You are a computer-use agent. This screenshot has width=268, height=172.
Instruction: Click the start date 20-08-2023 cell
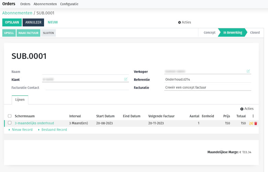tap(104, 123)
